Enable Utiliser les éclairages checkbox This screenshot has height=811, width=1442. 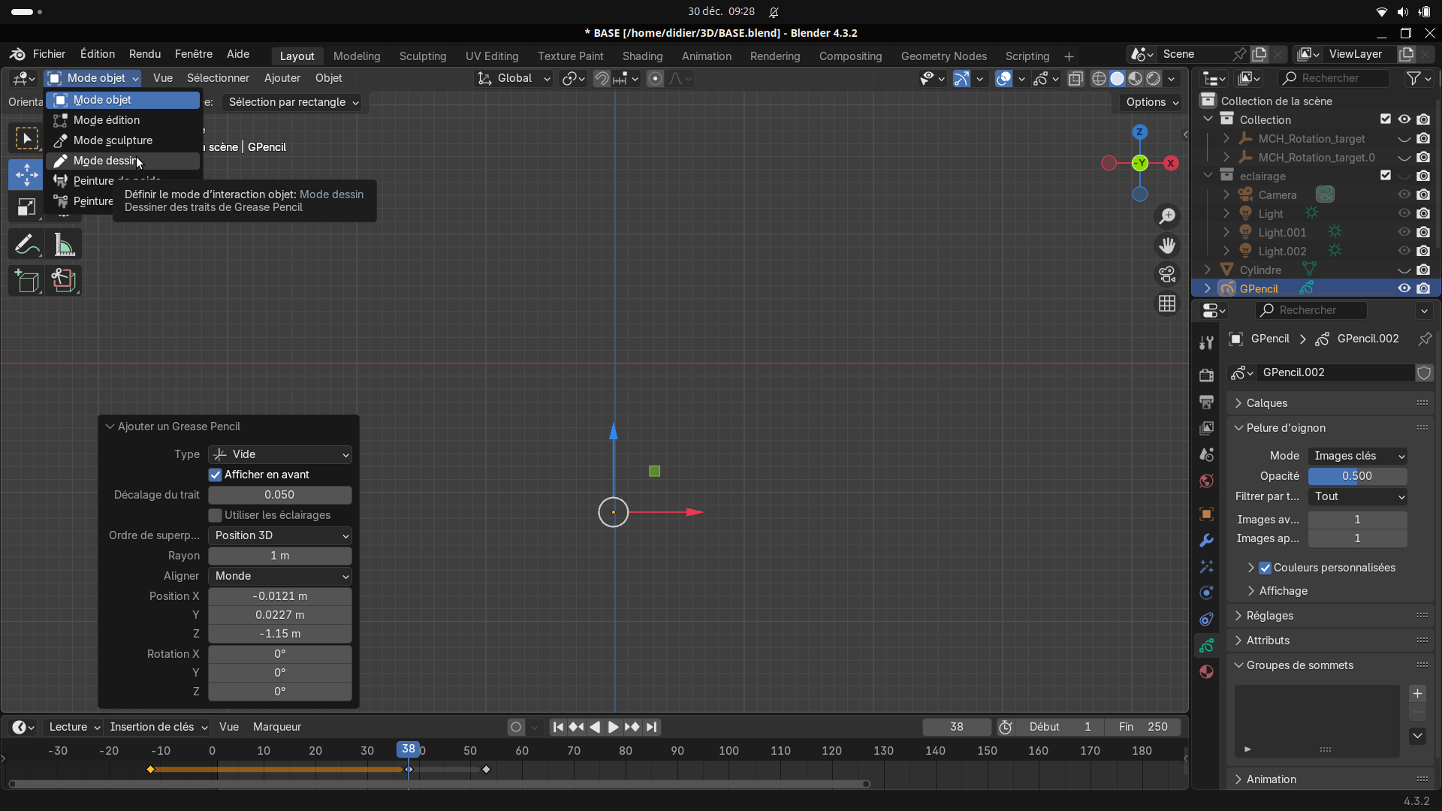216,515
